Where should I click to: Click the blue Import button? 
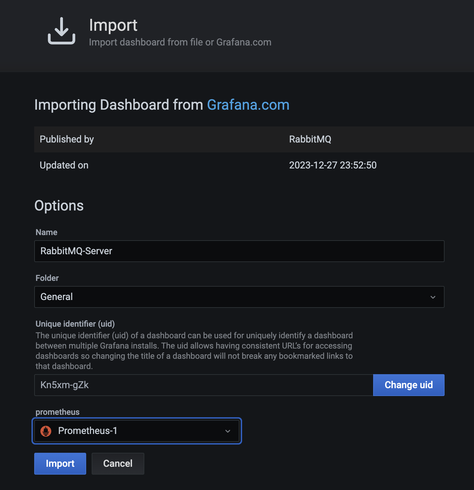pos(60,464)
